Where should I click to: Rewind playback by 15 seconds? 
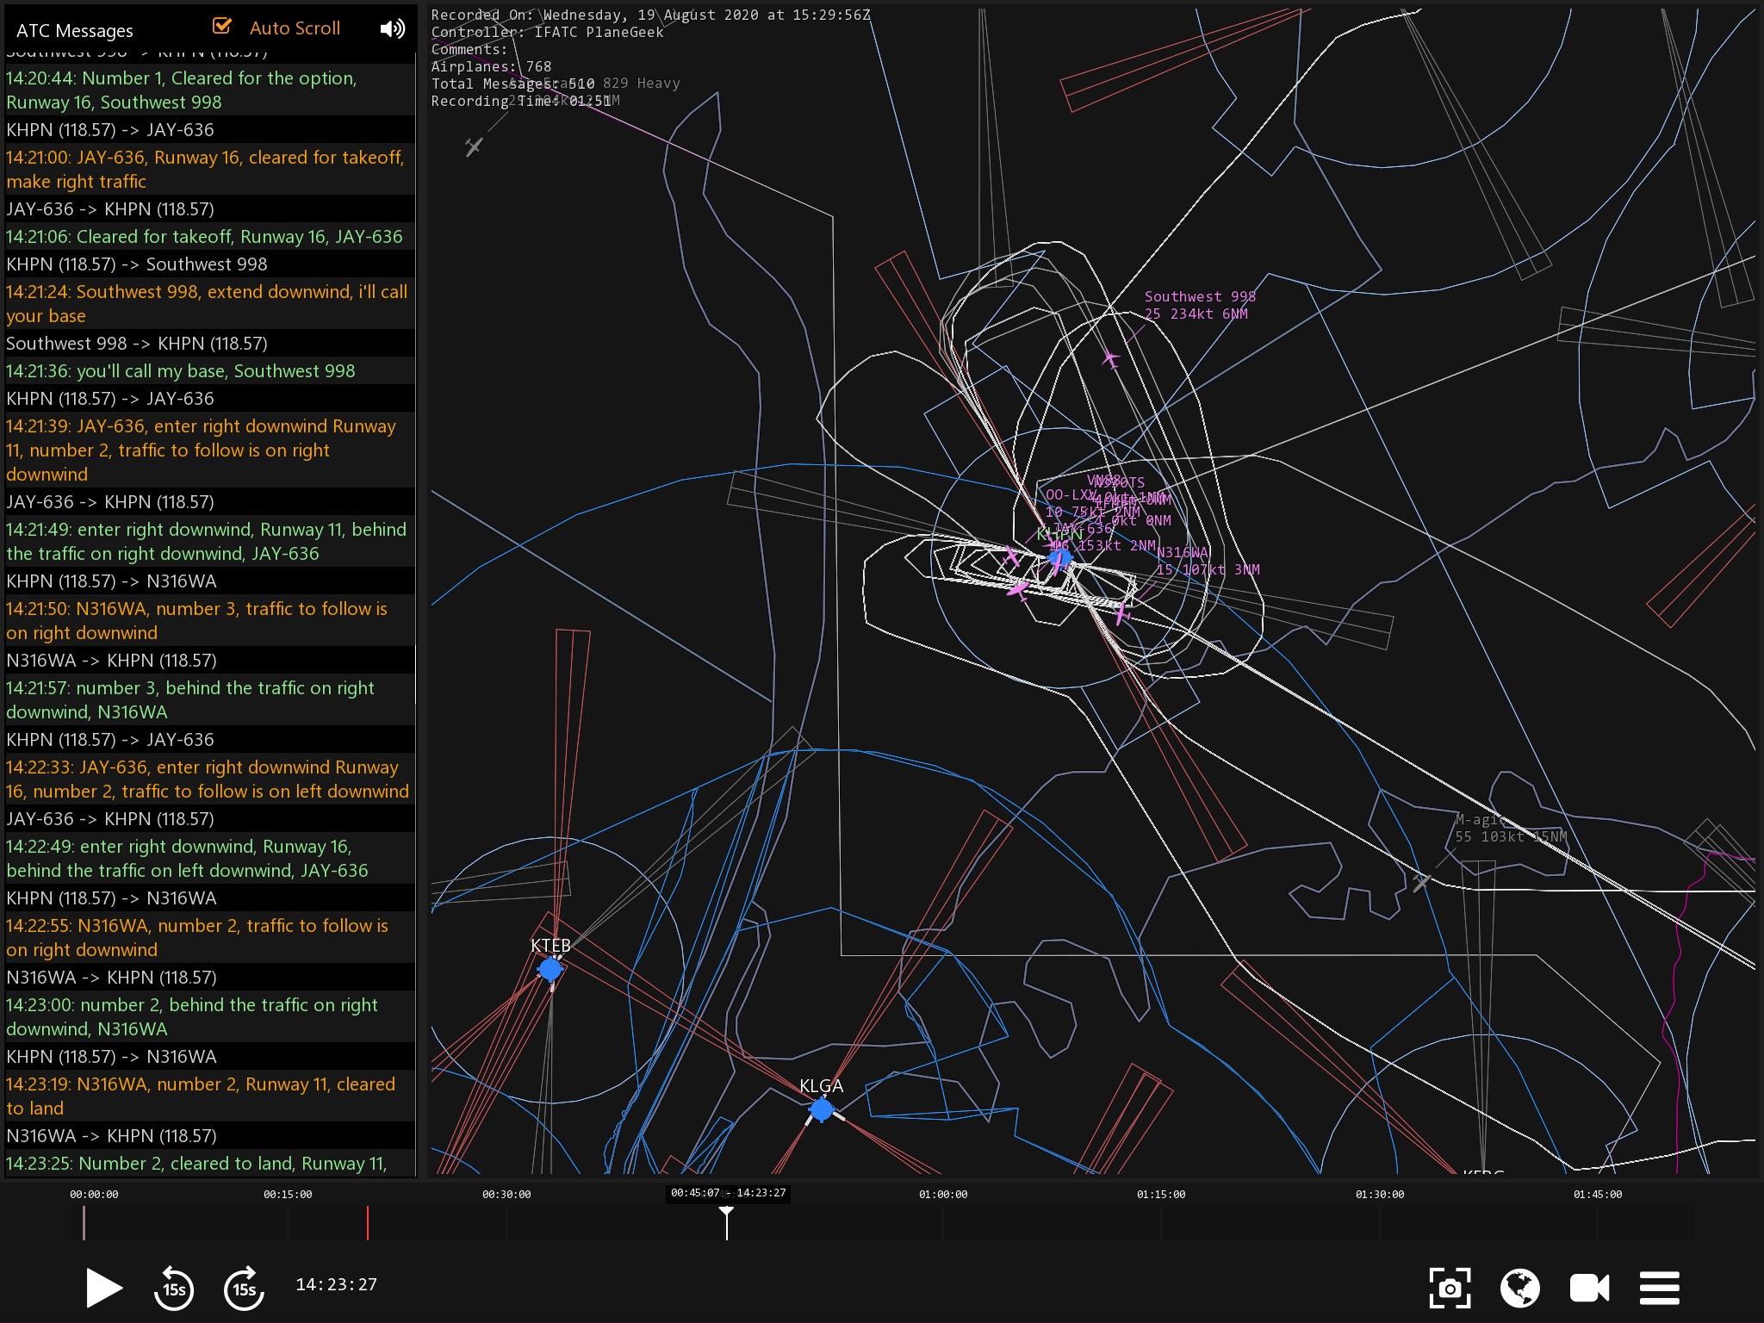[x=173, y=1289]
